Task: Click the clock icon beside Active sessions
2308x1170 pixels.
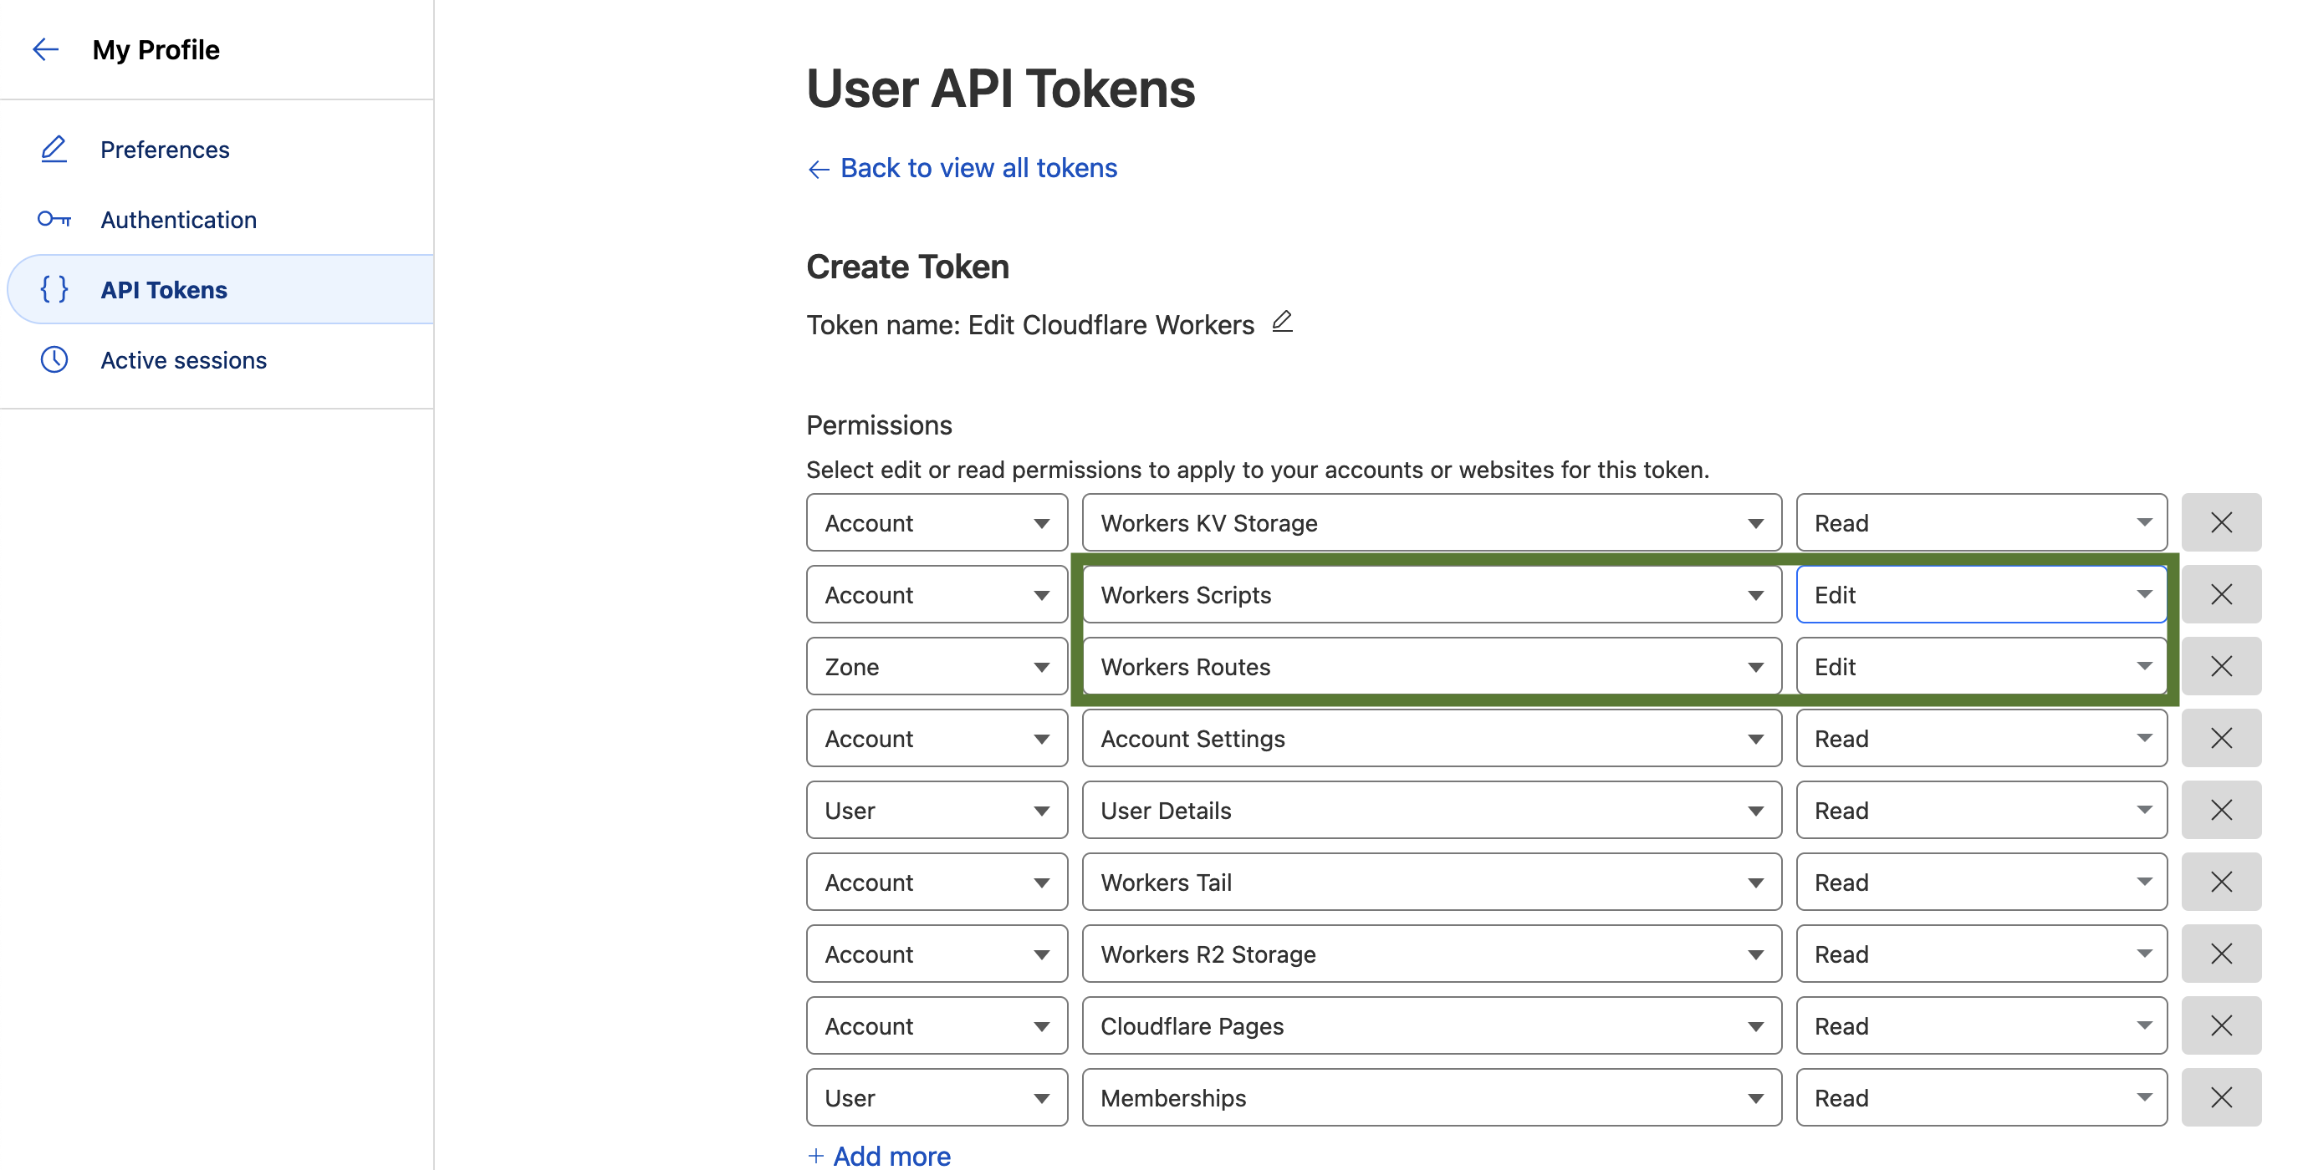Action: click(54, 360)
